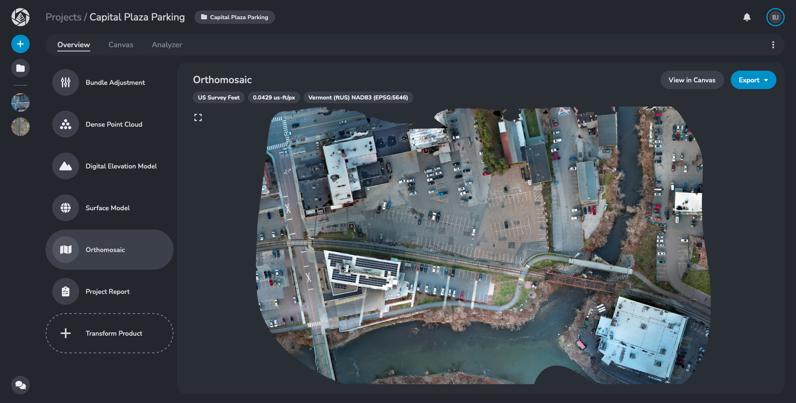
Task: Click the Projects breadcrumb link
Action: (64, 17)
